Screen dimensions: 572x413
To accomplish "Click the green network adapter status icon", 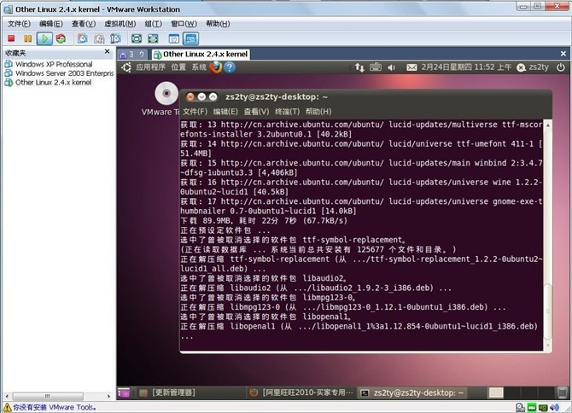I will (532, 408).
